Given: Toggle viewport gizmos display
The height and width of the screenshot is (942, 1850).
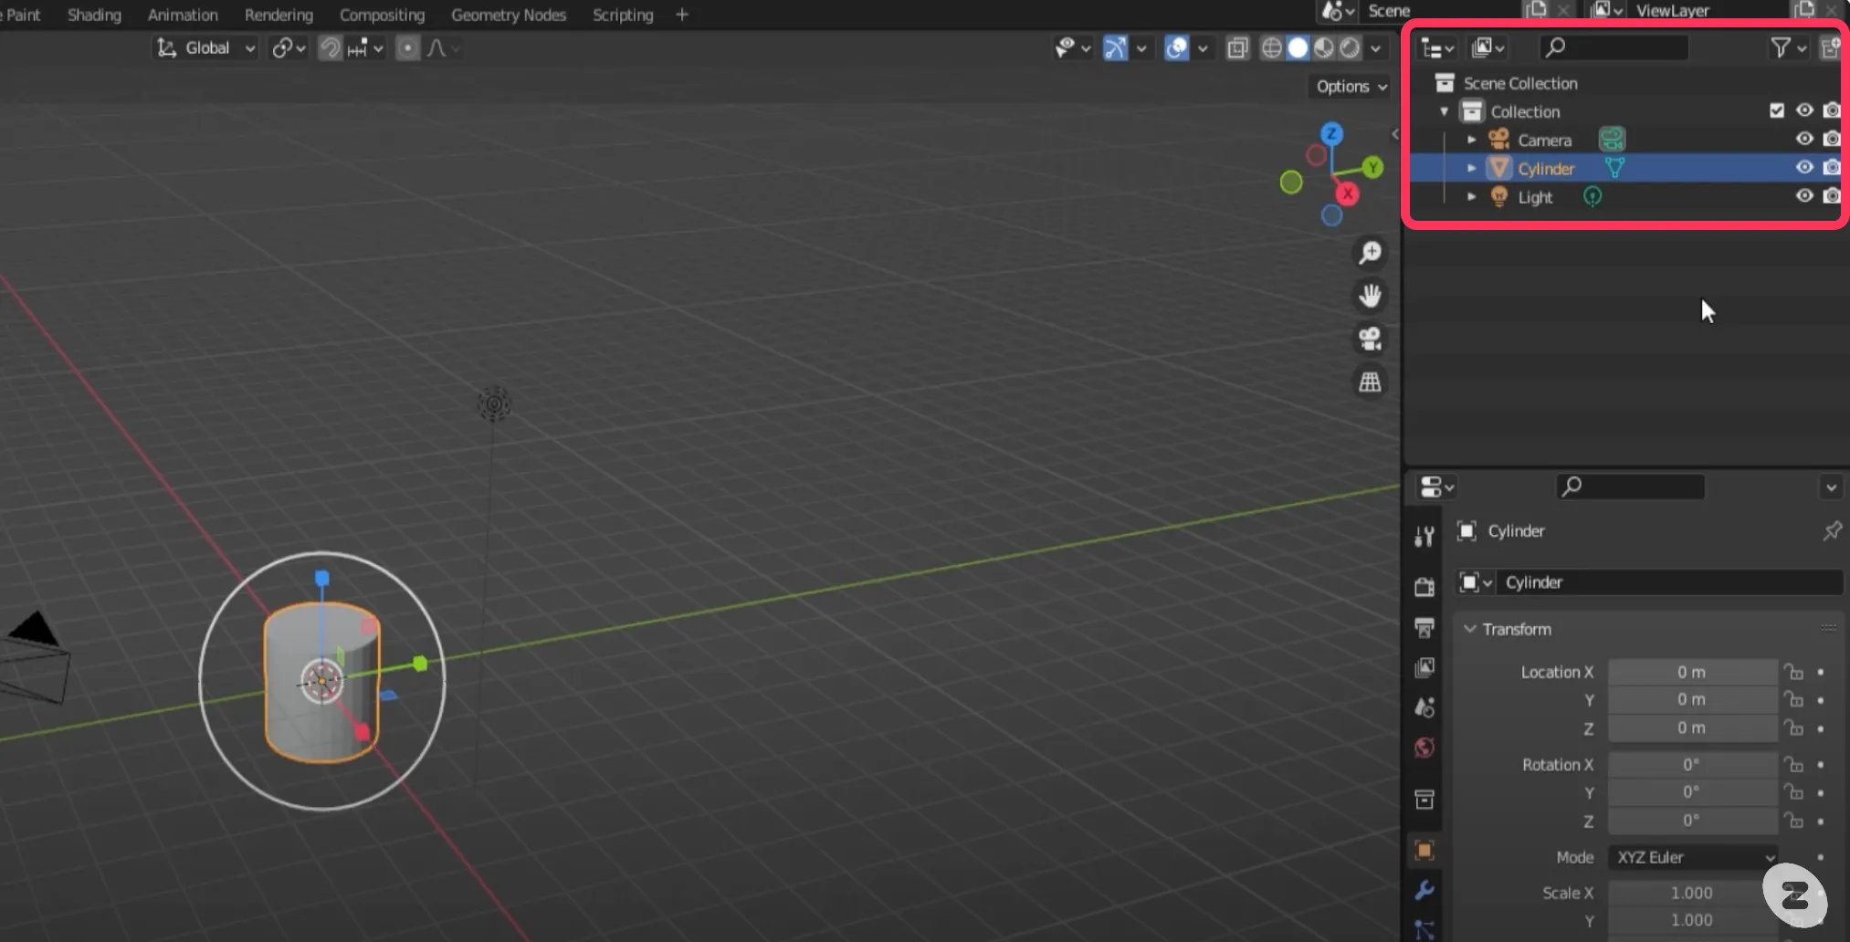Looking at the screenshot, I should pos(1116,47).
